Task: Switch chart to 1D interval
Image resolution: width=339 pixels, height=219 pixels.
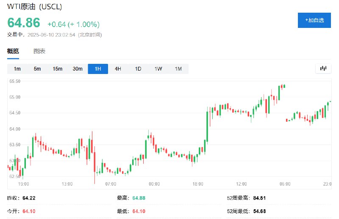Action: pos(138,69)
